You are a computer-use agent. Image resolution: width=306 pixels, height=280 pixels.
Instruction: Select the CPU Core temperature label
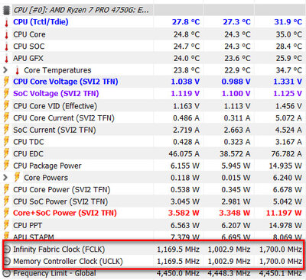(29, 34)
